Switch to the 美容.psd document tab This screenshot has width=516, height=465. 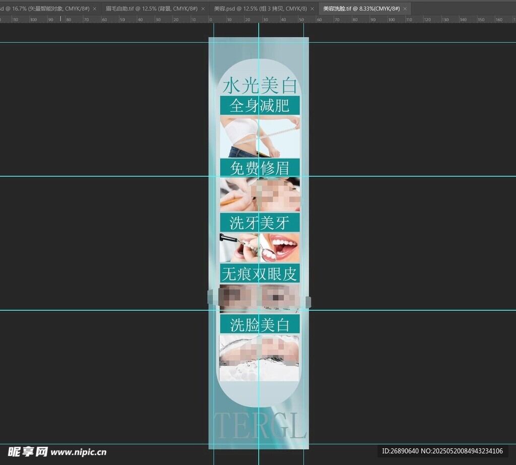(x=261, y=9)
